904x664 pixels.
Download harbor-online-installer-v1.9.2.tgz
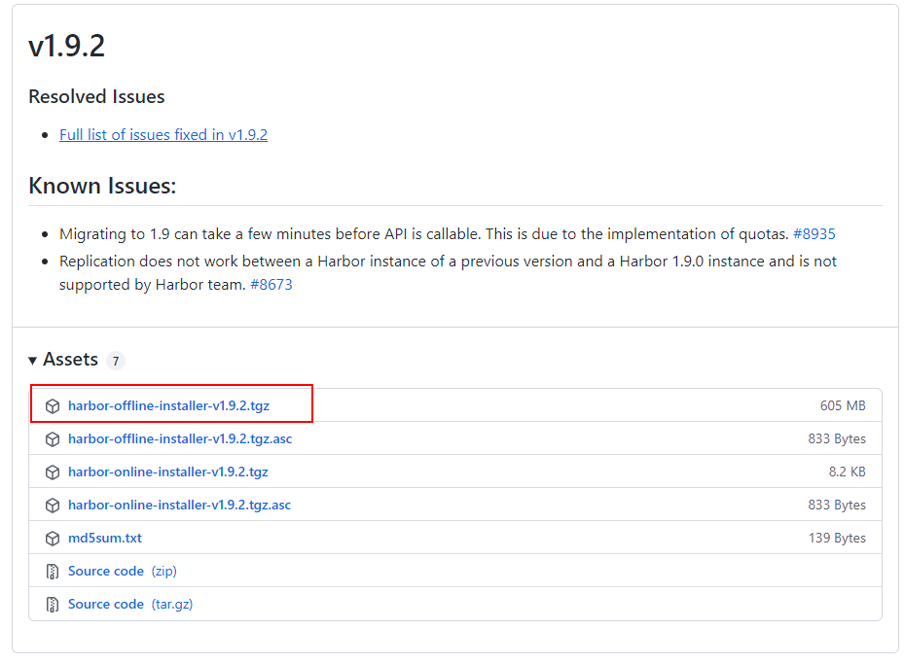coord(167,472)
